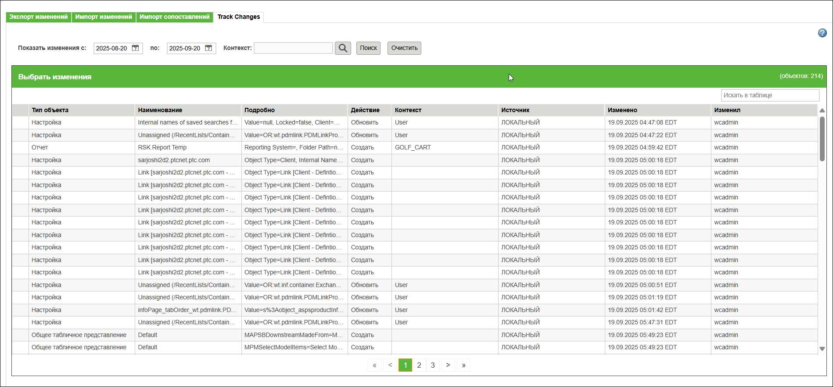Click the current page 1 button
833x387 pixels.
405,365
